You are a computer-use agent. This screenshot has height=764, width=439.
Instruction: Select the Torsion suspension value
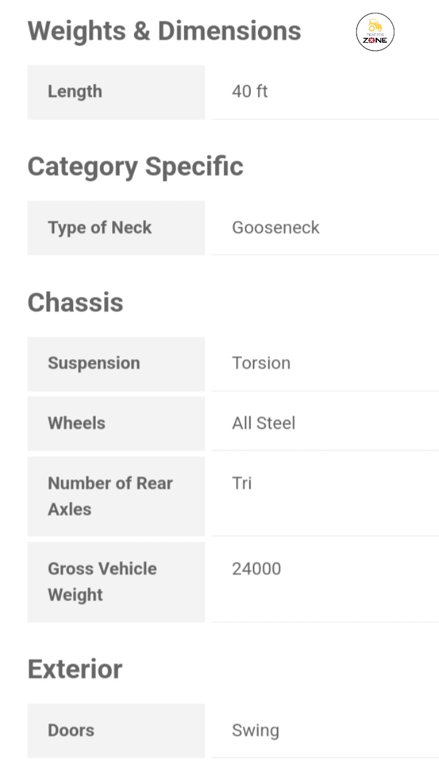(261, 363)
